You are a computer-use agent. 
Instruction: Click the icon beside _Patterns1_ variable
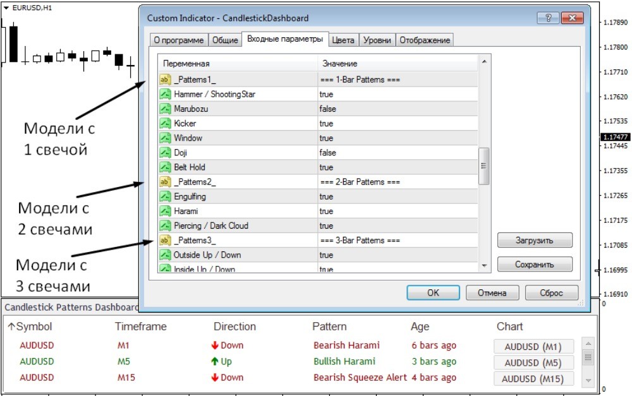(165, 80)
